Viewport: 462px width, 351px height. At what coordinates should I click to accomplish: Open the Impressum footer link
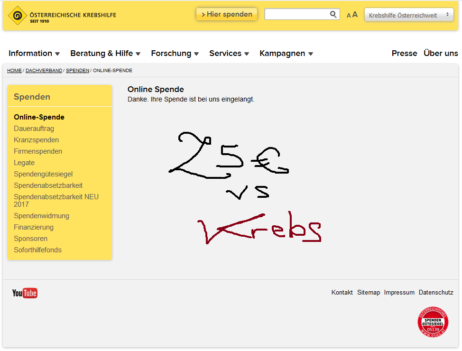tap(399, 292)
